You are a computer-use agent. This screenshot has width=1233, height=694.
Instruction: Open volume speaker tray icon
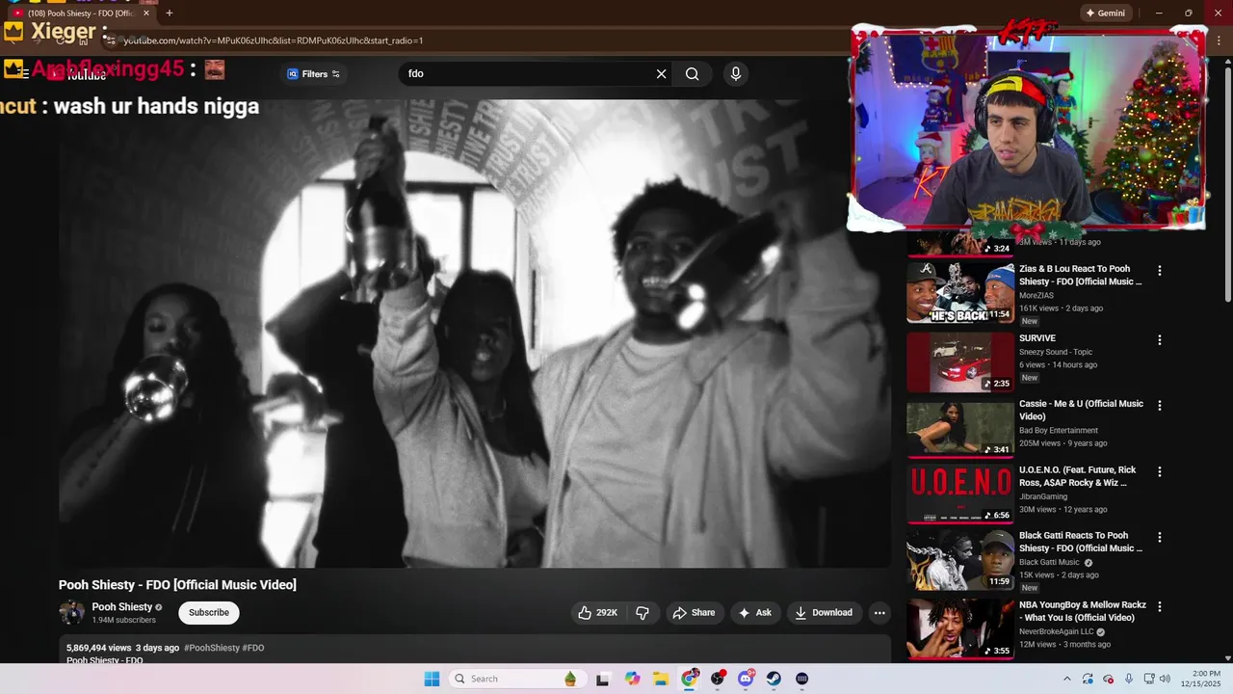click(1165, 679)
